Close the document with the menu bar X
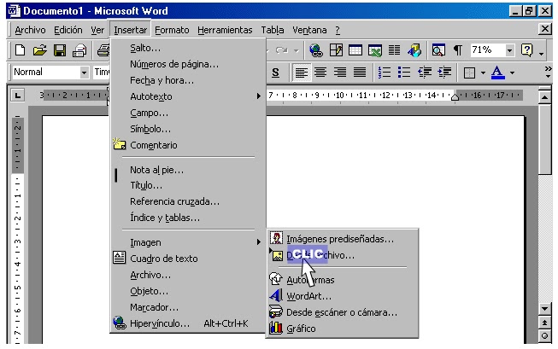The image size is (558, 349). tap(545, 28)
